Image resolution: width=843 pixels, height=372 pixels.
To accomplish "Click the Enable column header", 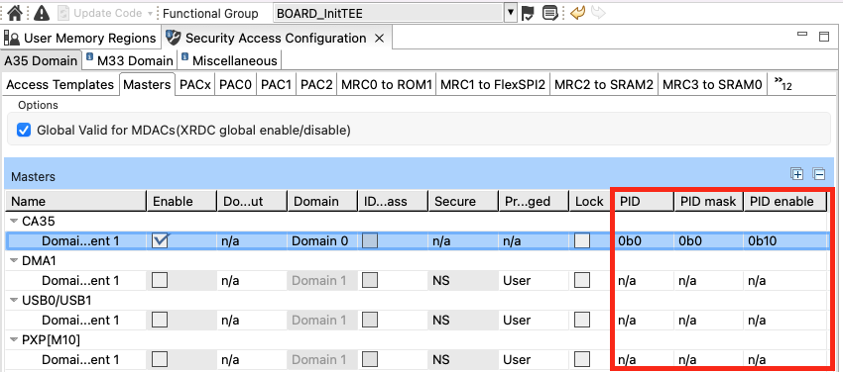I will pyautogui.click(x=181, y=201).
